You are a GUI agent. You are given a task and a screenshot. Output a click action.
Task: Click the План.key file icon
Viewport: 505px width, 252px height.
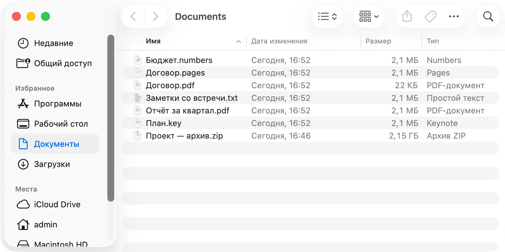[138, 123]
